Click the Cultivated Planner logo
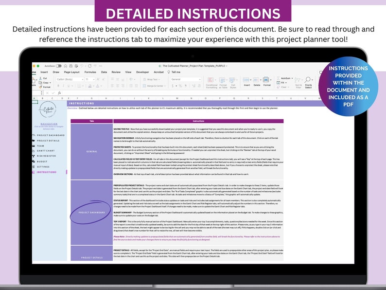Screen dimensions: 386x290 click(x=48, y=109)
